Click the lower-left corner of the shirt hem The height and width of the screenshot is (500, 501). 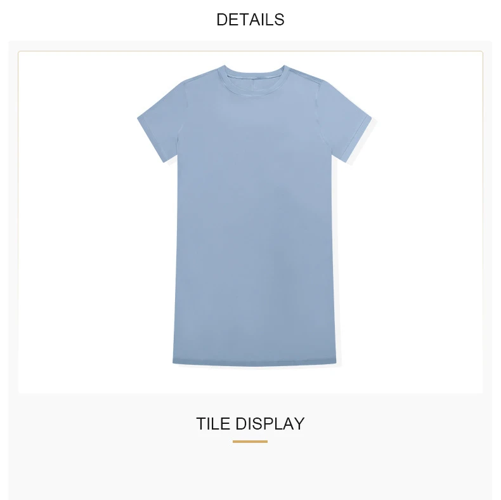coord(174,362)
